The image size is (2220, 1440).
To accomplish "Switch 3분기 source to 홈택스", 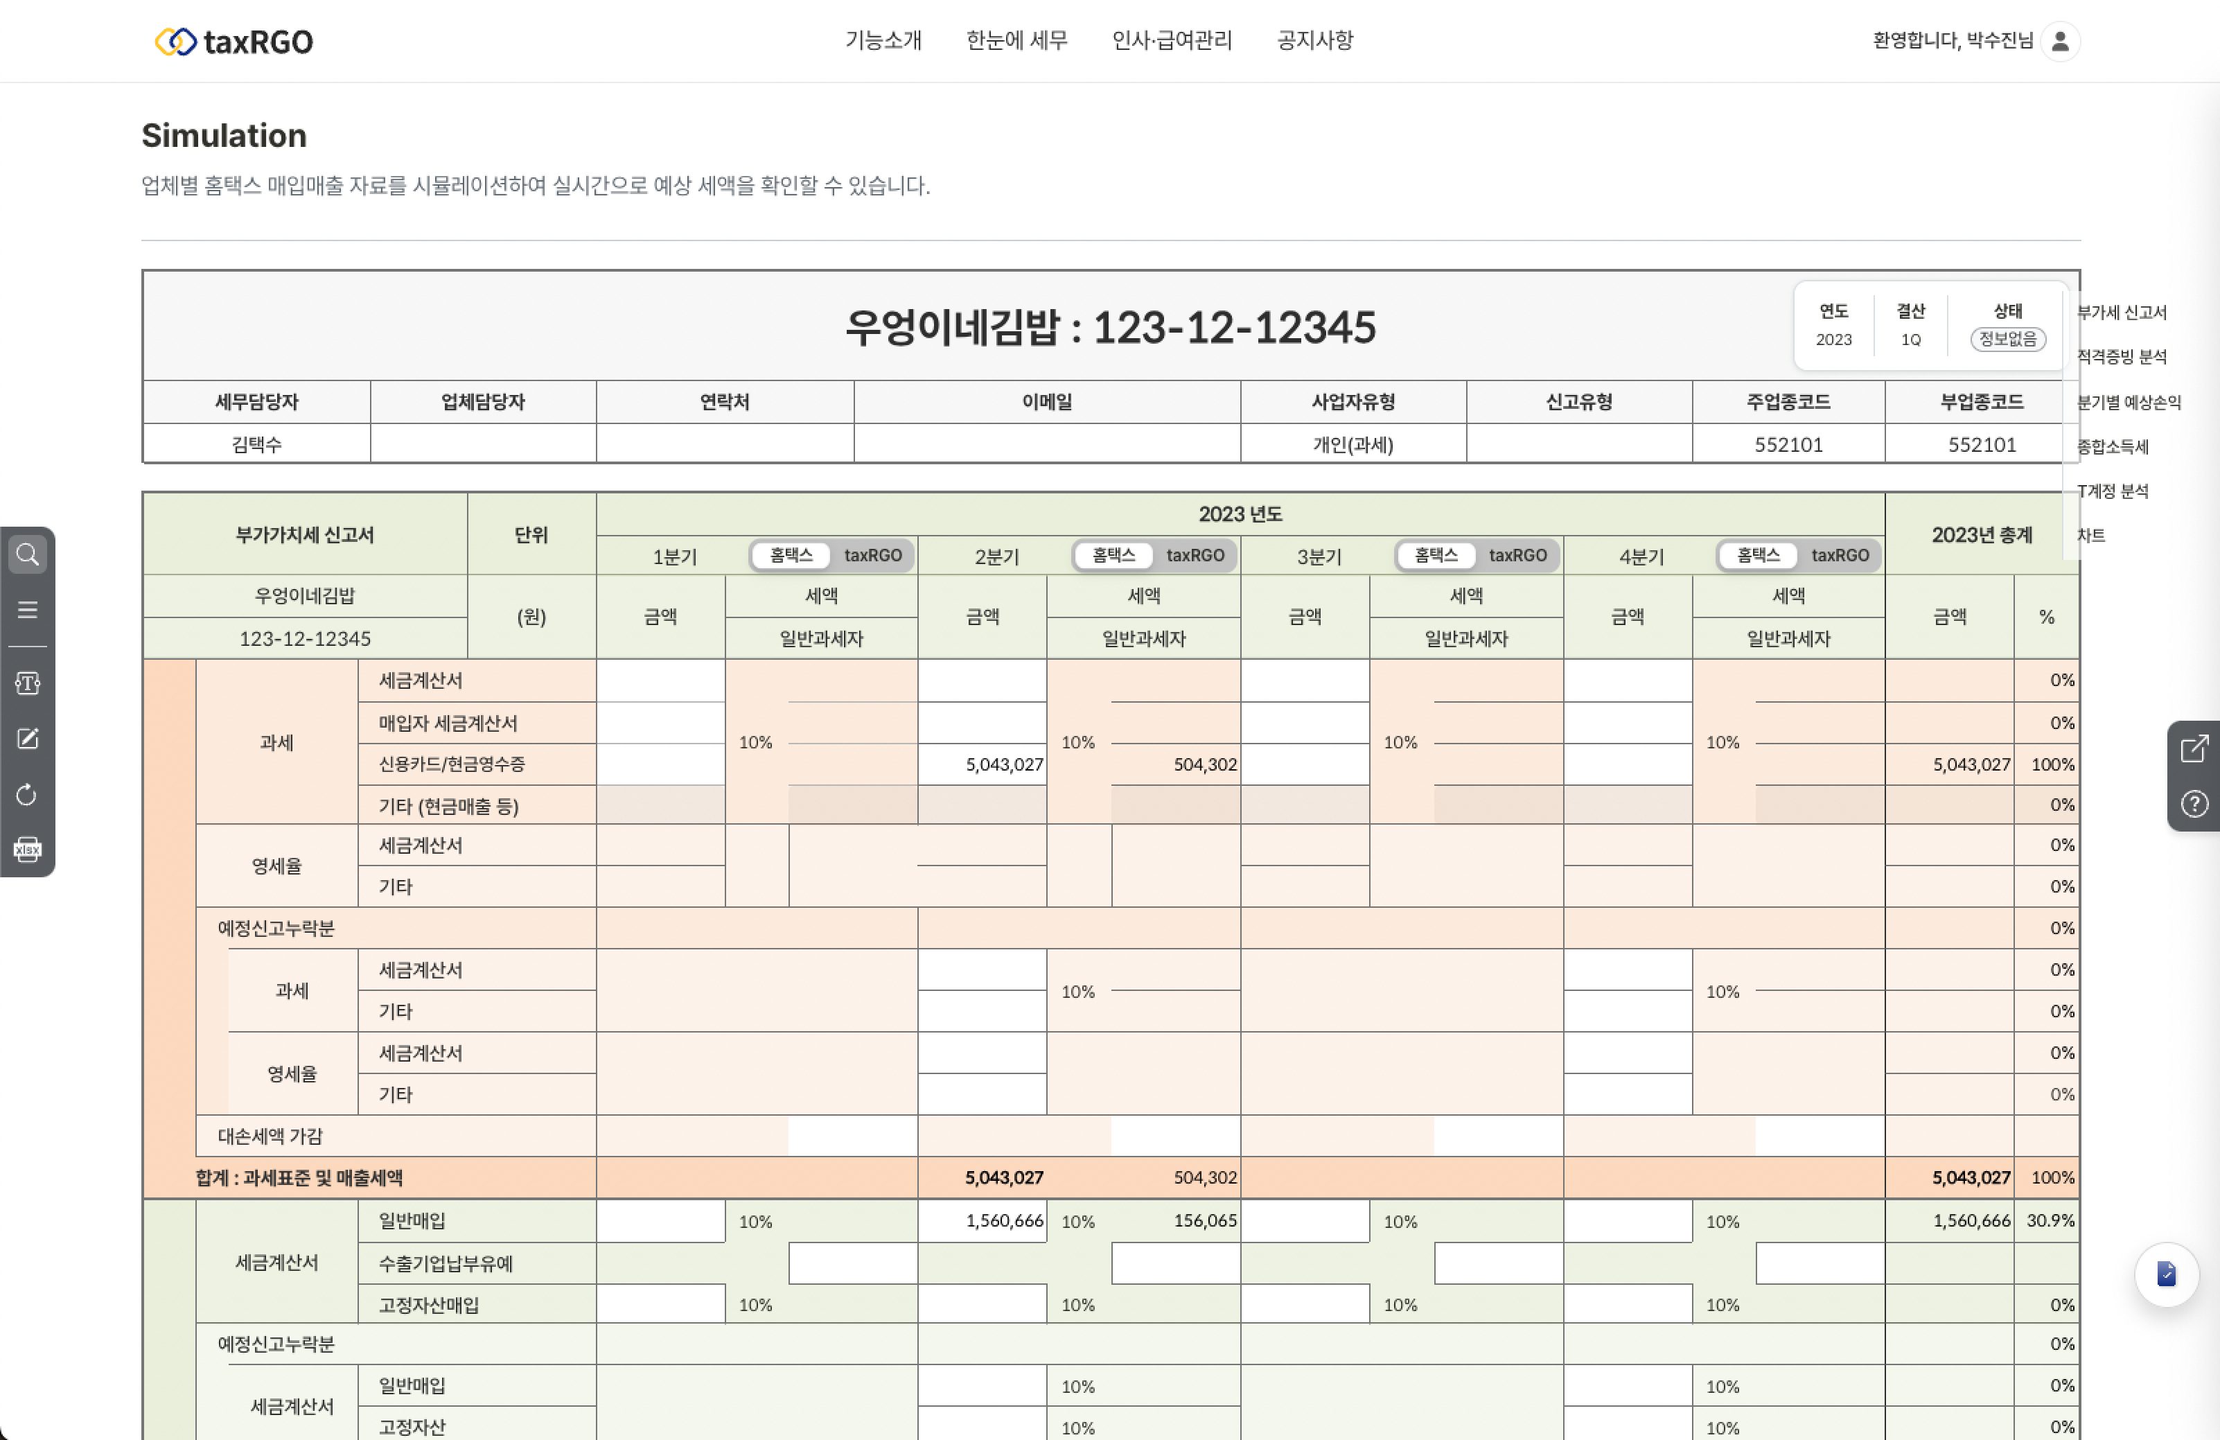I will (1436, 556).
